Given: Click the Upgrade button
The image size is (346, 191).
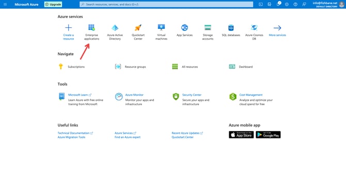Looking at the screenshot, I should (53, 5).
